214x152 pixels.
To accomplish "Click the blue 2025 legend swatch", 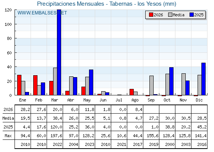I will pos(191,15).
